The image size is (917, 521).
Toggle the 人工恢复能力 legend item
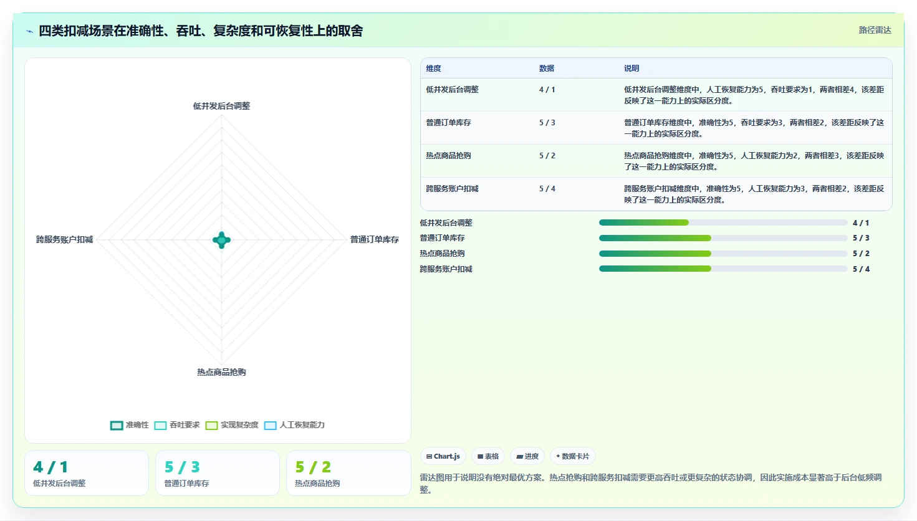(x=294, y=425)
